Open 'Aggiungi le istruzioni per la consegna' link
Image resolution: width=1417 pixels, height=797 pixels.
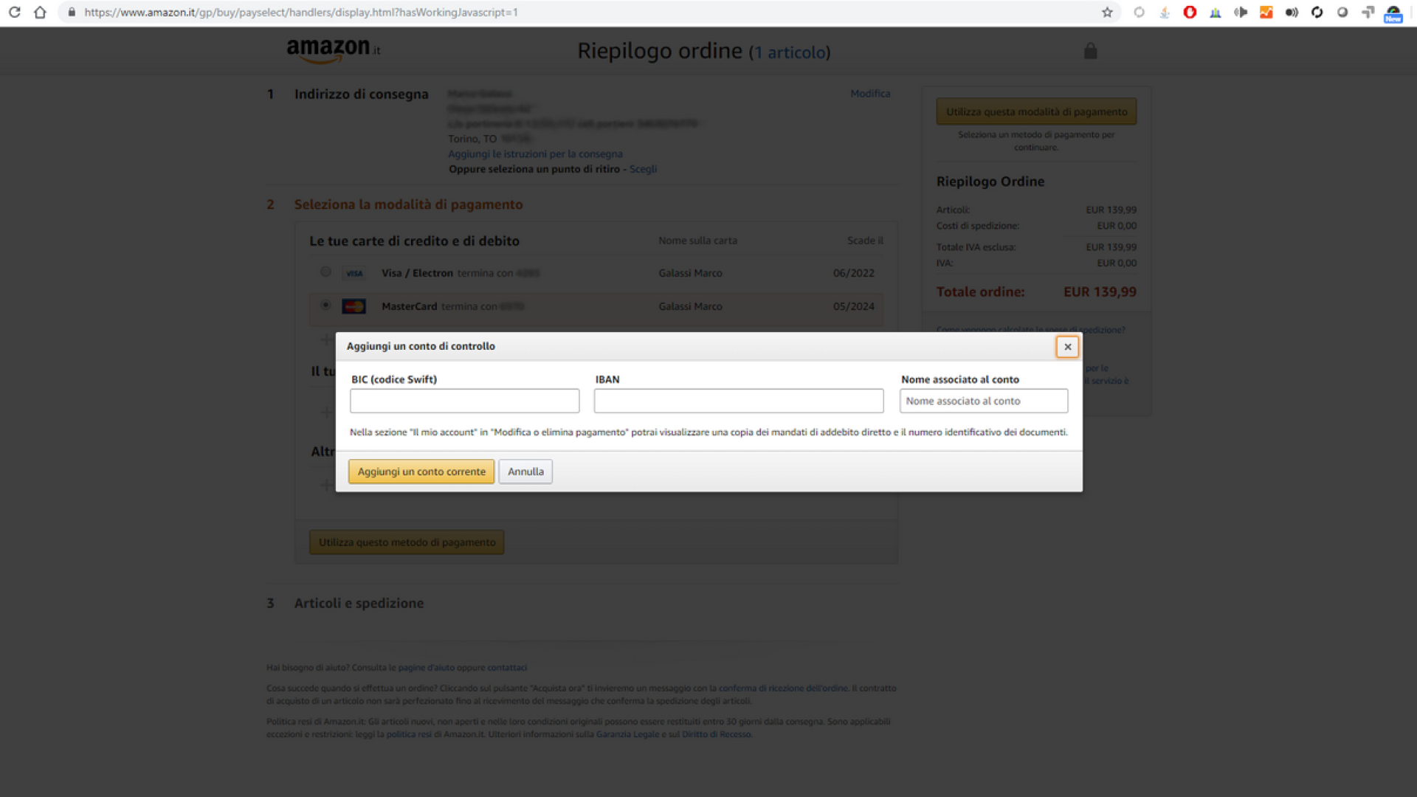coord(535,154)
